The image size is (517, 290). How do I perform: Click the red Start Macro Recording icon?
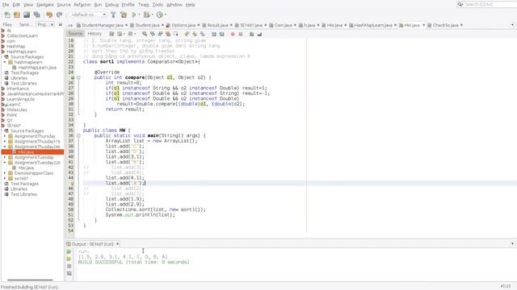point(233,34)
